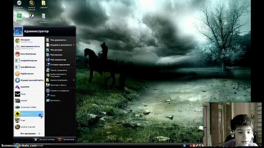
Task: Launch Mail.Ru Агент
Action: [x=29, y=74]
